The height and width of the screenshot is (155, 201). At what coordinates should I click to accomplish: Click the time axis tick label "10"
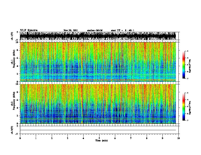pos(178,138)
